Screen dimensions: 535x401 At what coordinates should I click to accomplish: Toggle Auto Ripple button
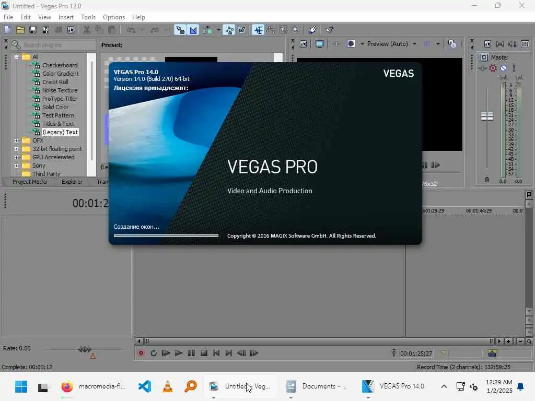coord(207,30)
